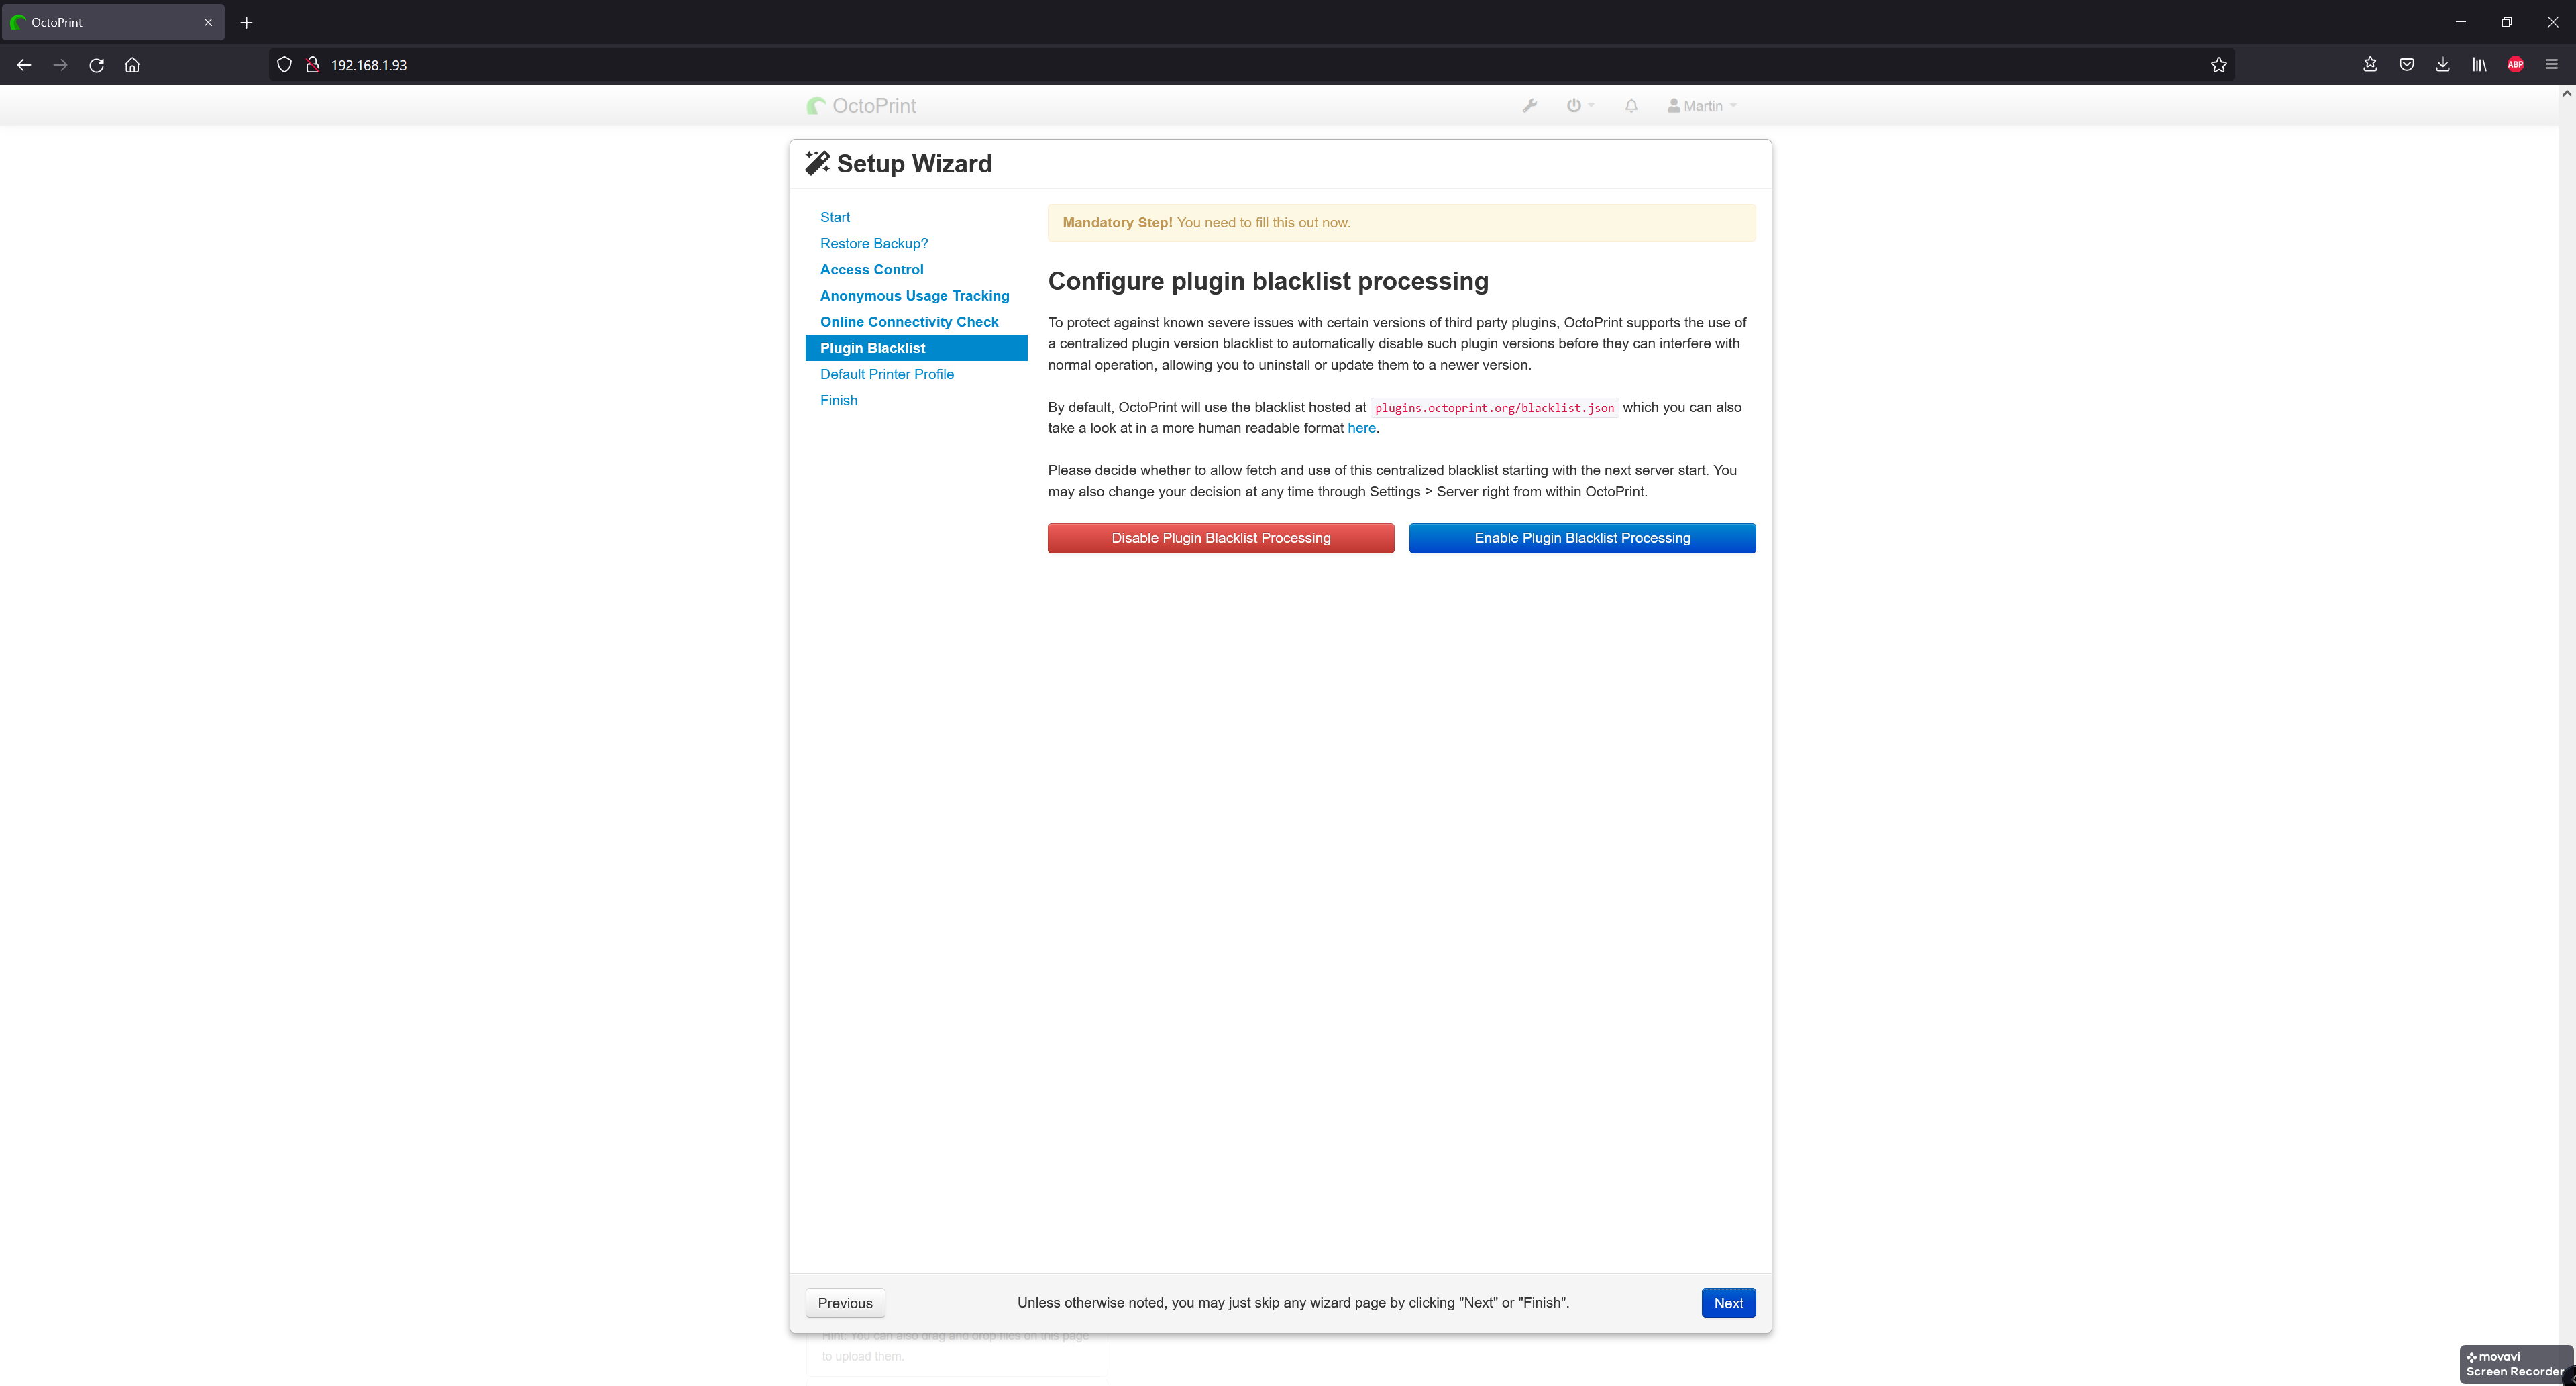Image resolution: width=2576 pixels, height=1386 pixels.
Task: Restore down the browser window
Action: pyautogui.click(x=2507, y=22)
